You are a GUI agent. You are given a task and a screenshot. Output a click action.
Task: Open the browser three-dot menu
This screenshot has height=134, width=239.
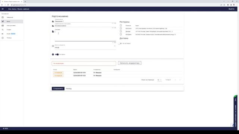237,5
